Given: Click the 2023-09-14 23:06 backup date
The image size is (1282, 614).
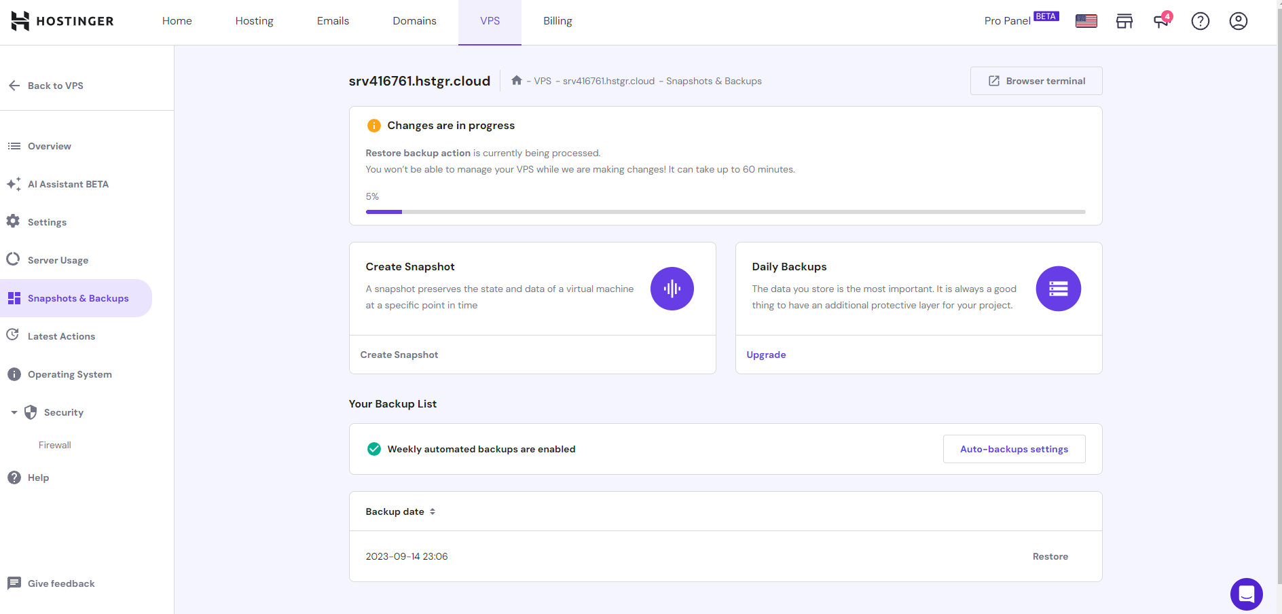Looking at the screenshot, I should pyautogui.click(x=407, y=556).
